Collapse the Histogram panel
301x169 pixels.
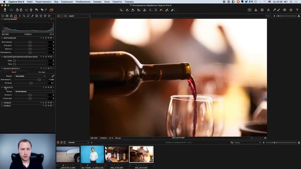tap(2, 19)
